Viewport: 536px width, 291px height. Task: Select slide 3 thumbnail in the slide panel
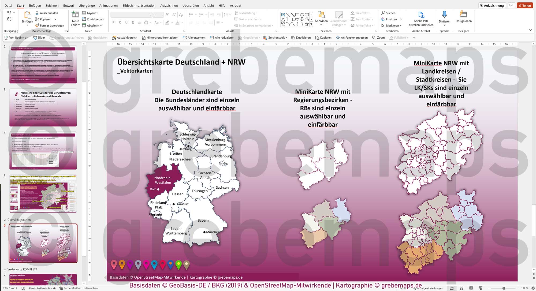pos(43,108)
